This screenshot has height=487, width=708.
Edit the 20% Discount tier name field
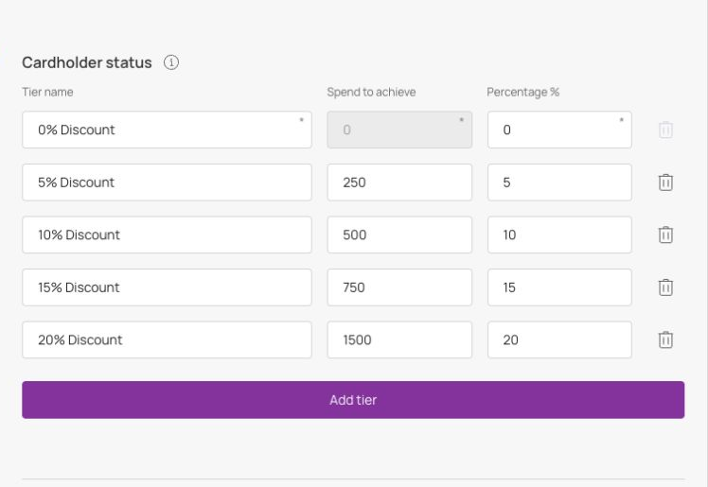(x=167, y=339)
